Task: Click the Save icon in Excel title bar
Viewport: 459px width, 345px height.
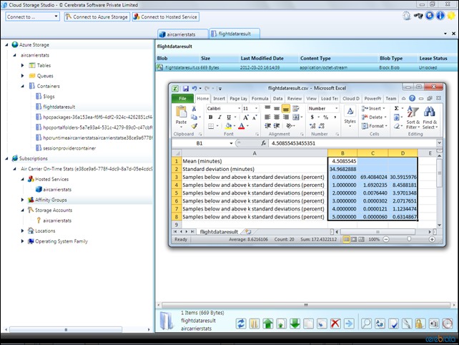Action: (x=186, y=88)
